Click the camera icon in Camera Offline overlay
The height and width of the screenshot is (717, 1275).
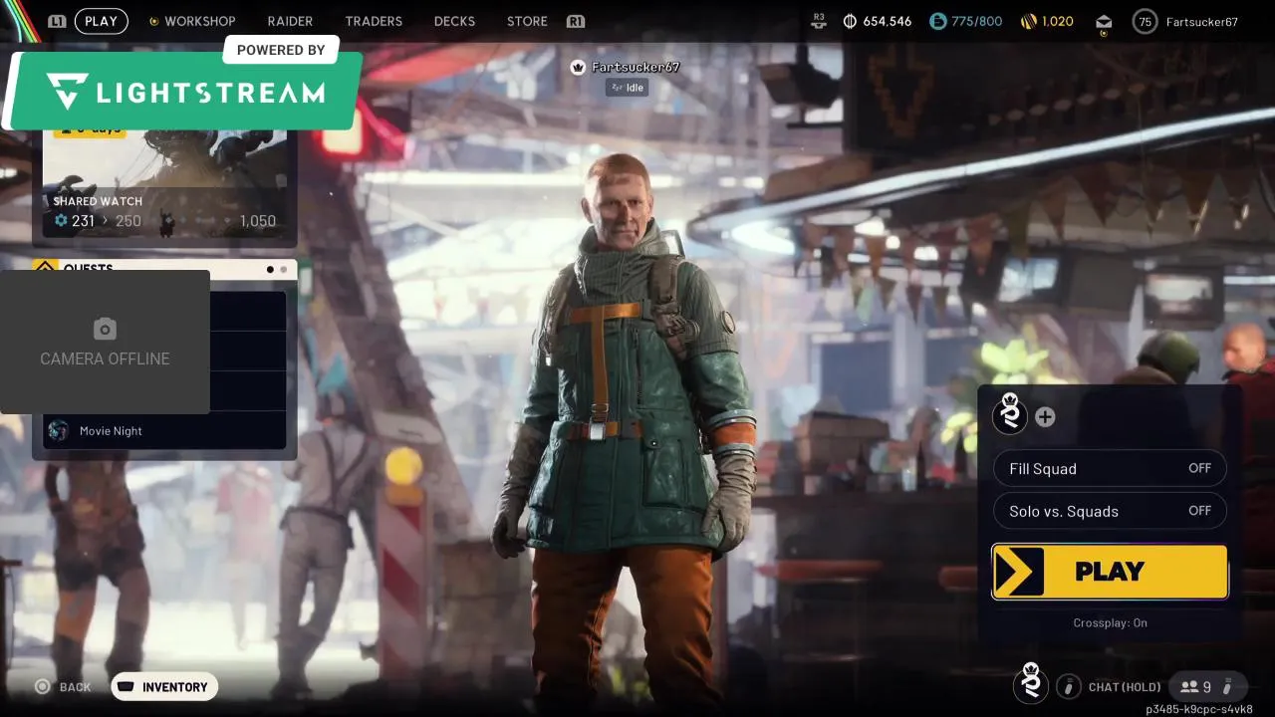tap(105, 329)
